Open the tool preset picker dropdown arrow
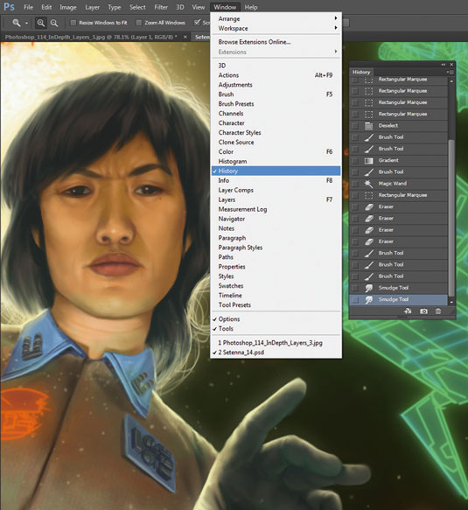468x510 pixels. (26, 23)
